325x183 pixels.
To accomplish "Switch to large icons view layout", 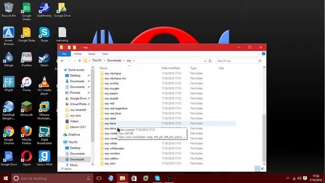I will coord(263,169).
